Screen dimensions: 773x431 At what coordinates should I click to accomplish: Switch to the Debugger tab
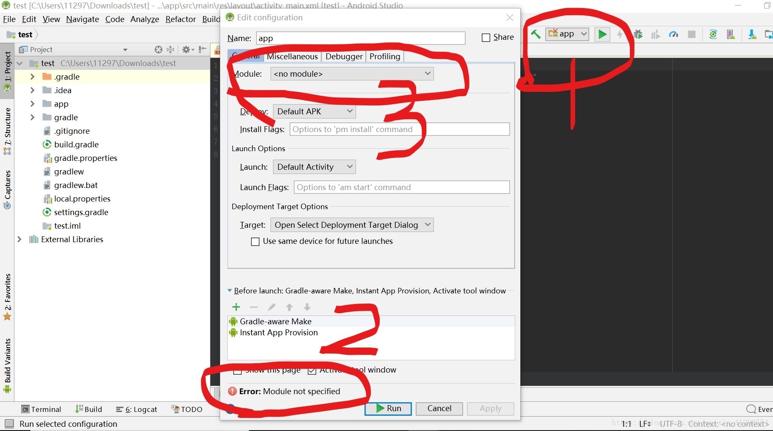[344, 56]
